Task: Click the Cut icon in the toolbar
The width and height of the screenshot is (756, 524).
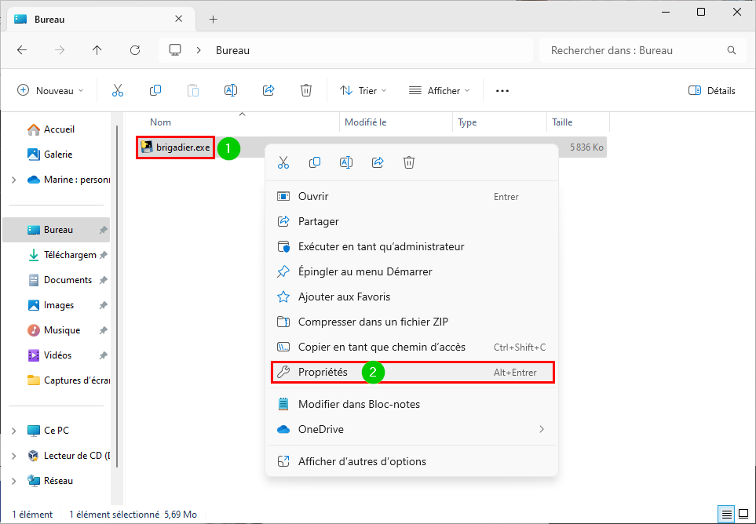Action: coord(118,90)
